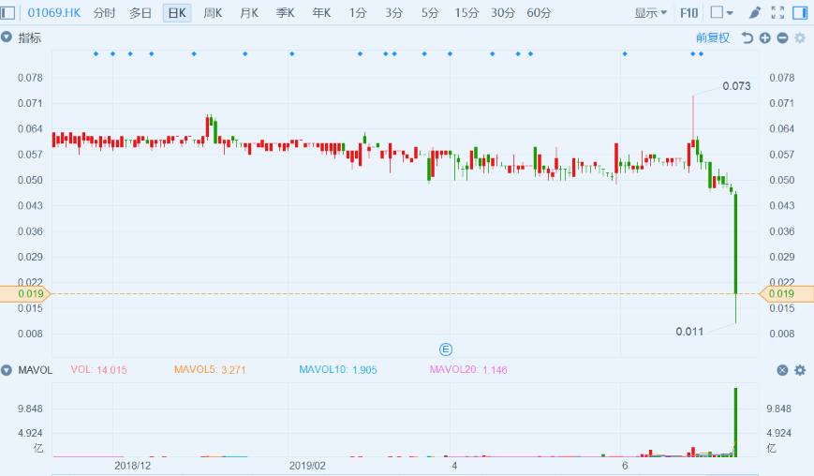Switch to the 1分 one-minute chart
814x476 pixels.
coord(358,12)
